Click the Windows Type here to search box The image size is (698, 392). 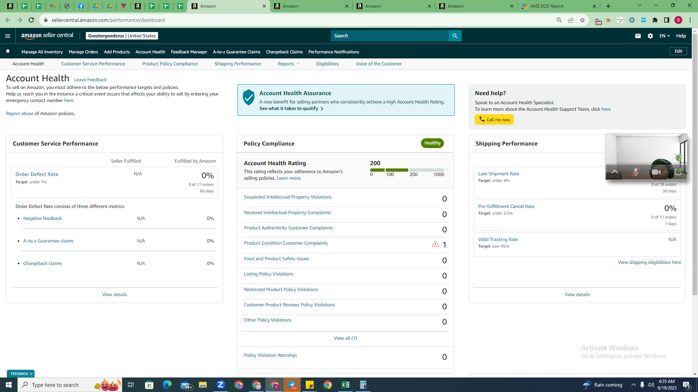(70, 385)
